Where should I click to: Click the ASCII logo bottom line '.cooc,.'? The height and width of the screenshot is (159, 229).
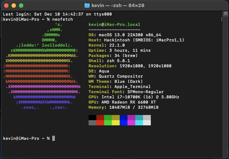[44, 108]
